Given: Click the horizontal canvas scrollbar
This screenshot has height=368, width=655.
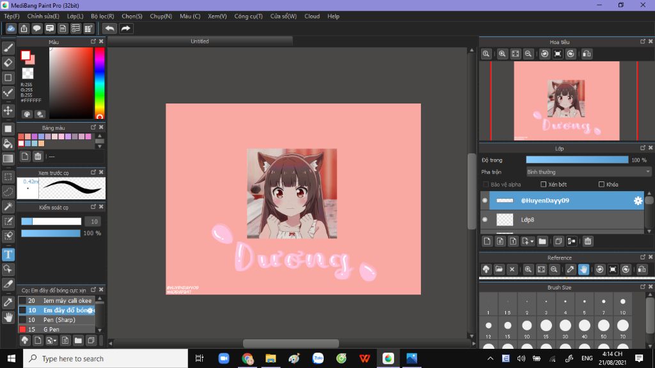Looking at the screenshot, I should [291, 343].
